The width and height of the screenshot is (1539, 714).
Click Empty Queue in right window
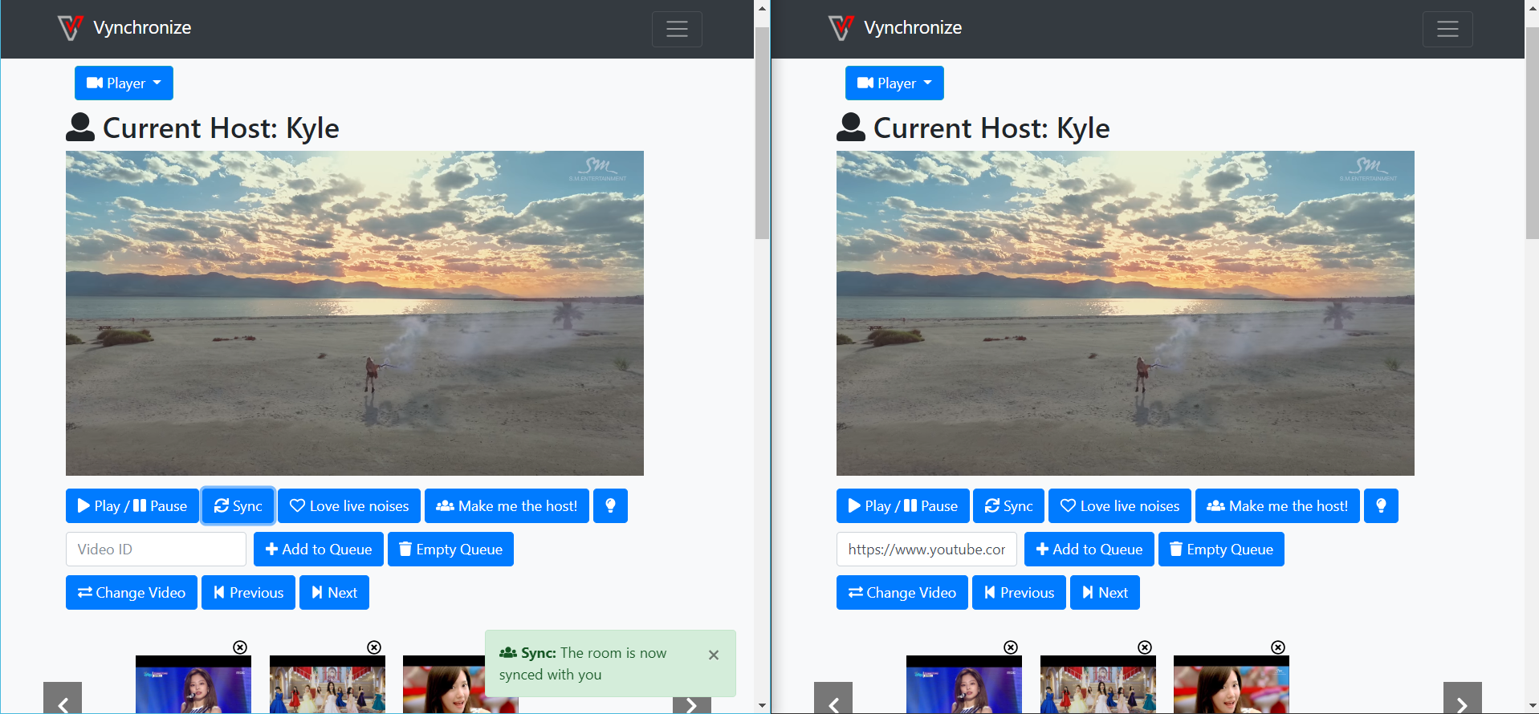(x=1221, y=549)
